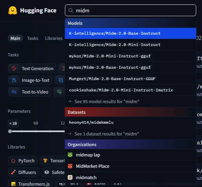The height and width of the screenshot is (187, 202).
Task: Open the MidMarket-Place organization avatar
Action: click(70, 166)
